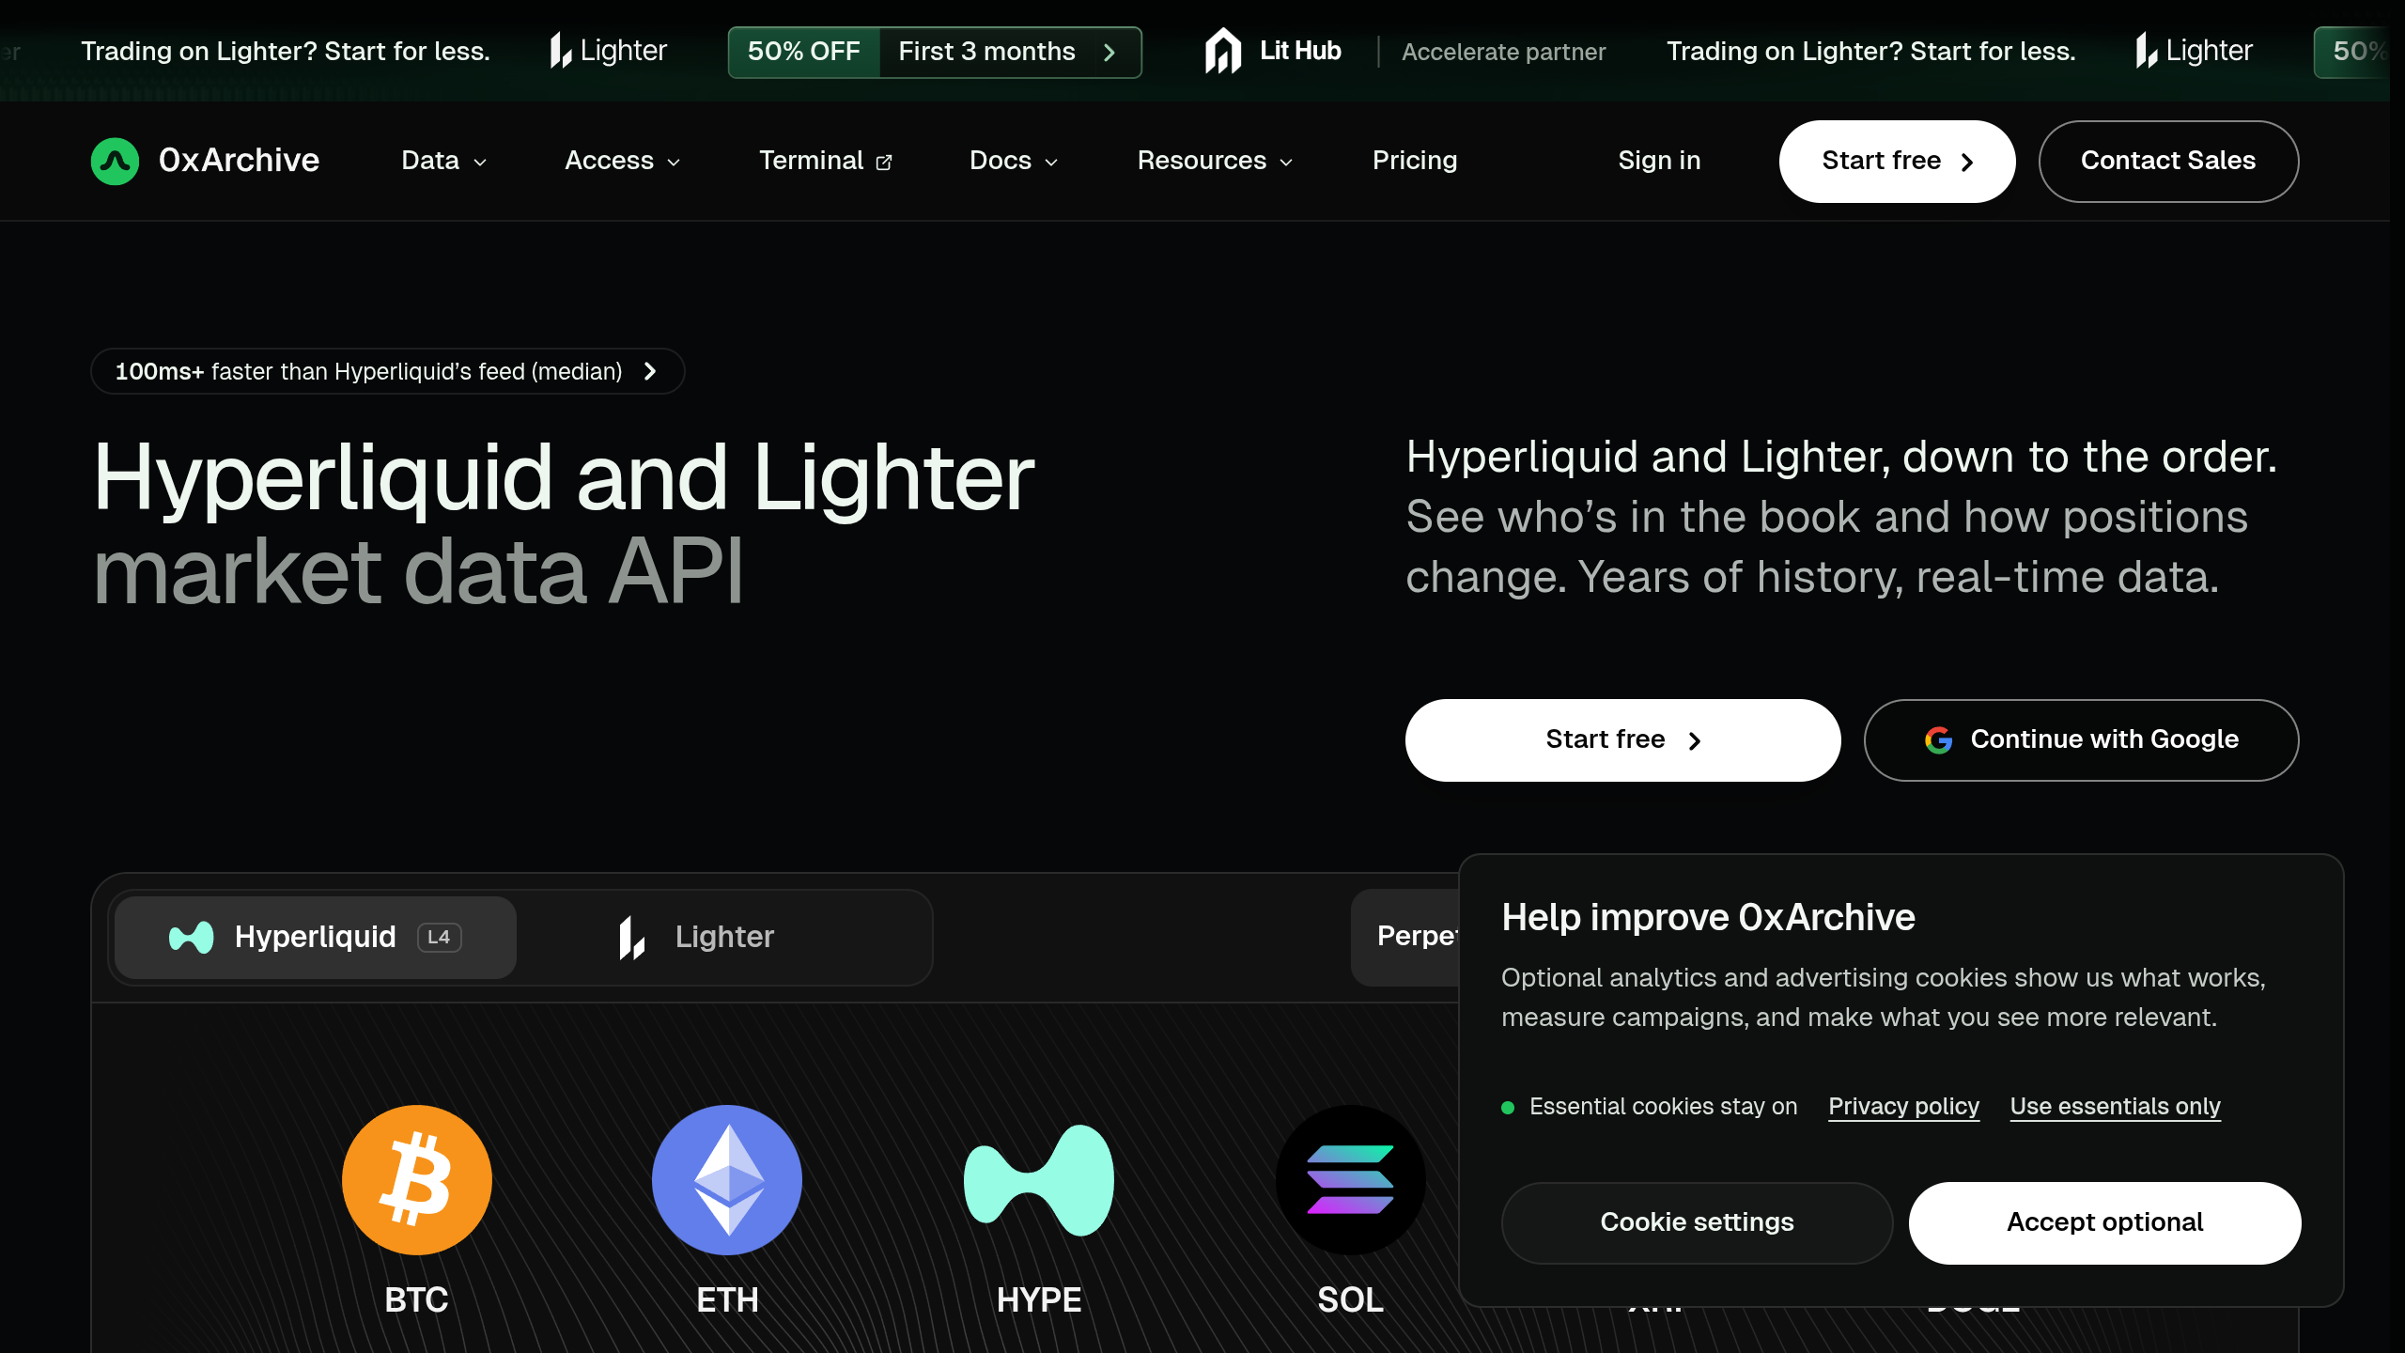Select the Perpe market type tab

1405,936
